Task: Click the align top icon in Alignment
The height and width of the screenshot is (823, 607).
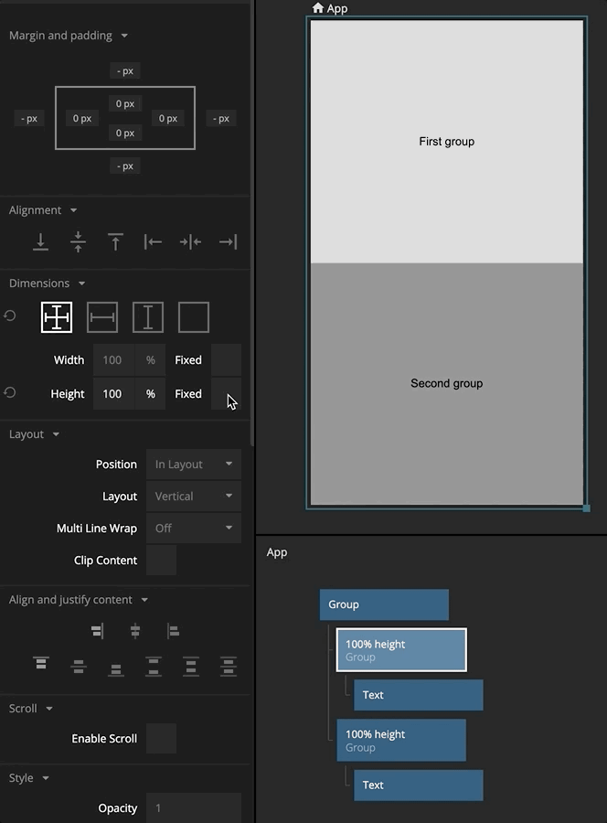Action: [x=115, y=242]
